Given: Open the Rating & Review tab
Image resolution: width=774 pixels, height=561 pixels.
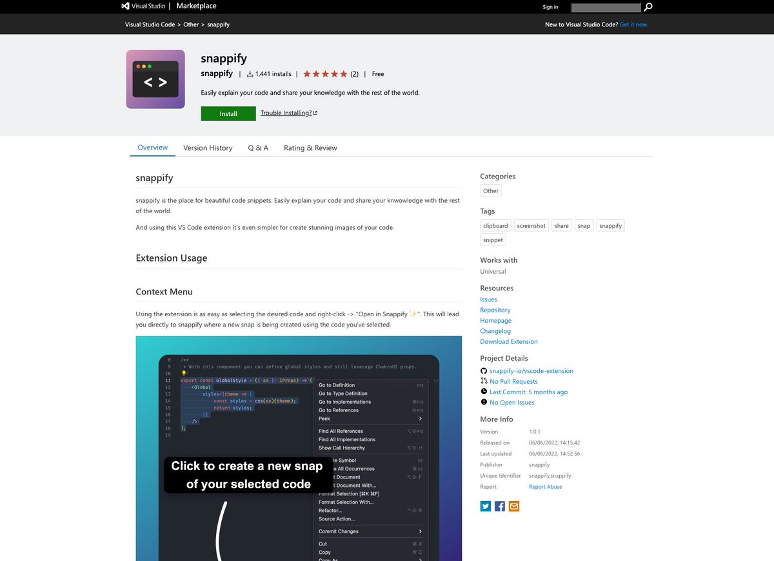Looking at the screenshot, I should 310,147.
